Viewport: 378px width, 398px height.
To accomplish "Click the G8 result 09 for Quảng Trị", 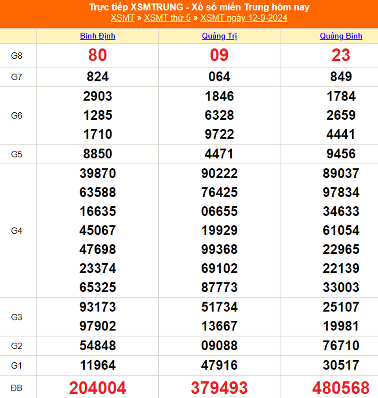I will coord(219,55).
